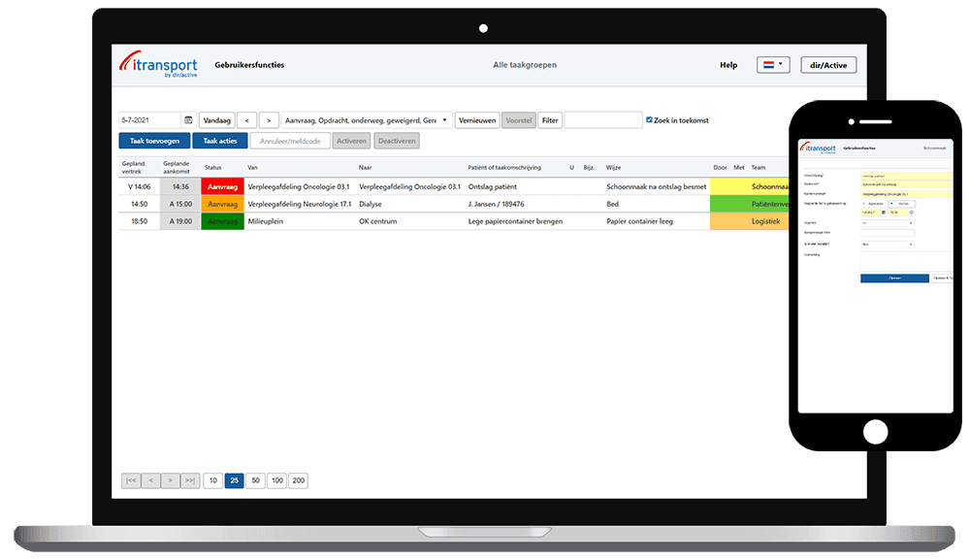Toggle the Zoek in toekomst checkbox
This screenshot has height=560, width=970.
pos(650,120)
